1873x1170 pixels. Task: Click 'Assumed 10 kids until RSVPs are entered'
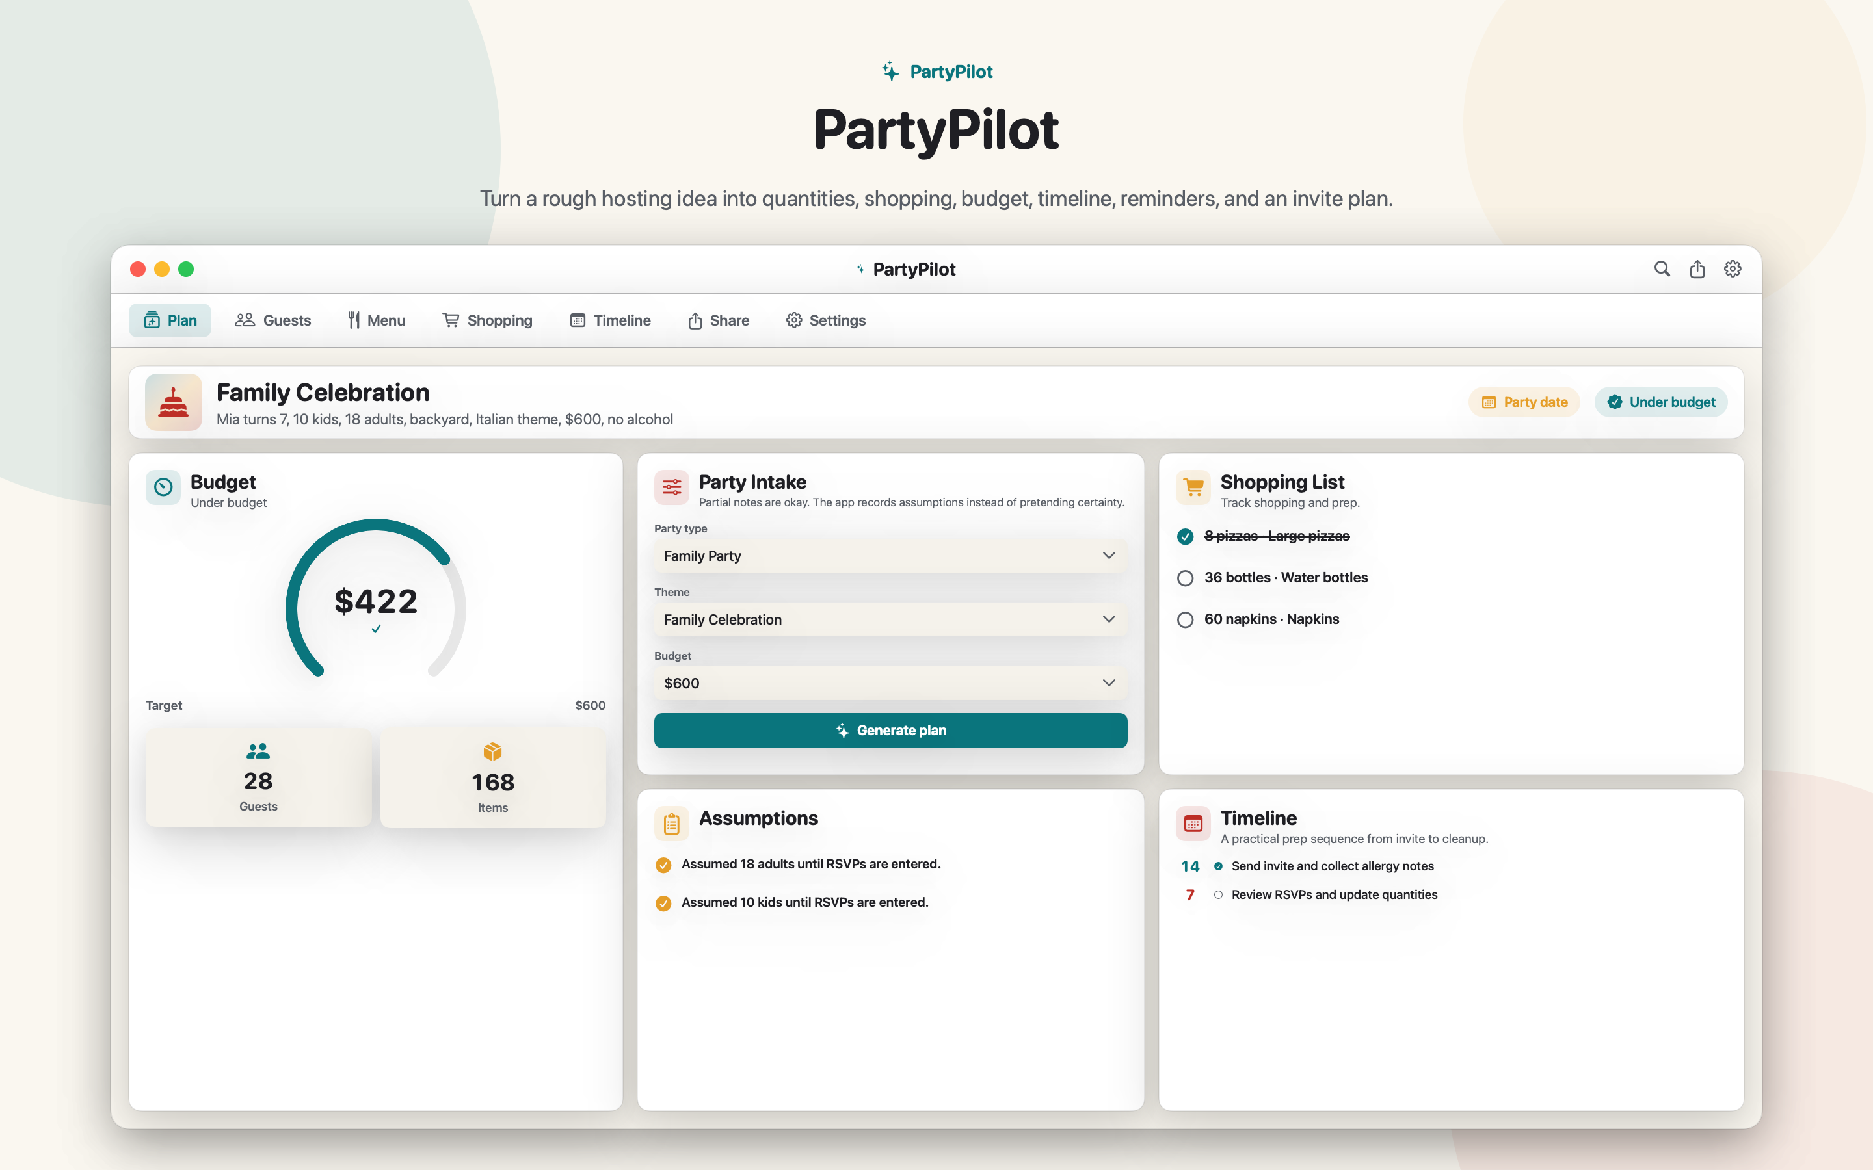click(805, 902)
